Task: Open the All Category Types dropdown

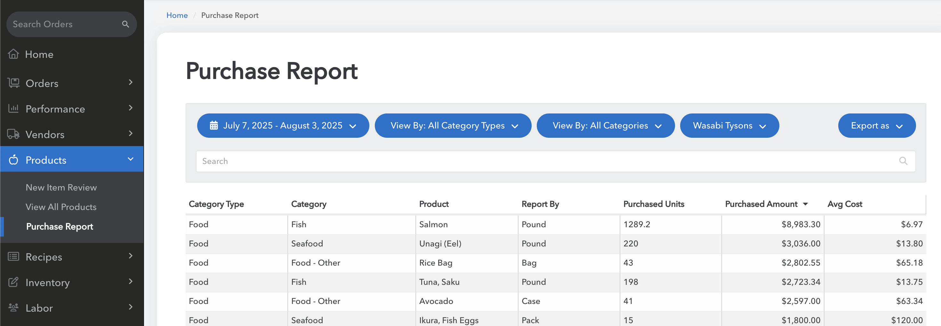Action: 453,125
